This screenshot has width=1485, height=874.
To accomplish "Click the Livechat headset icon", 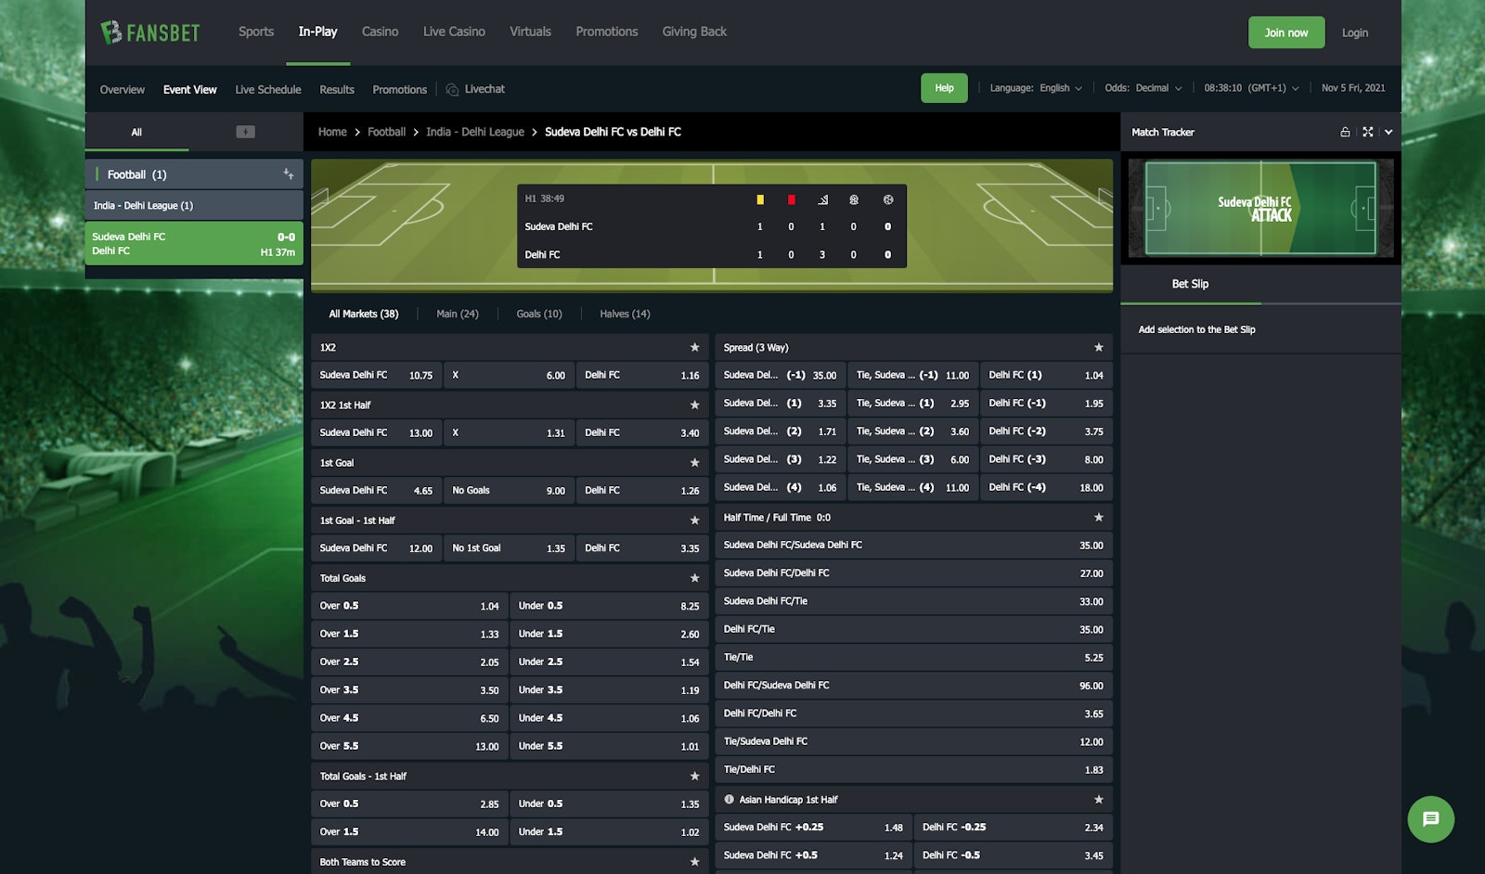I will click(x=453, y=90).
